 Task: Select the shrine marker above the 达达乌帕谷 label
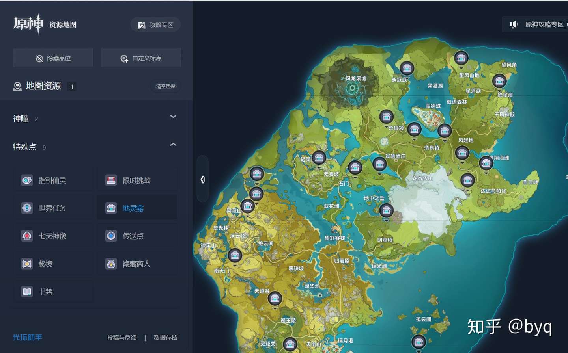pyautogui.click(x=467, y=180)
